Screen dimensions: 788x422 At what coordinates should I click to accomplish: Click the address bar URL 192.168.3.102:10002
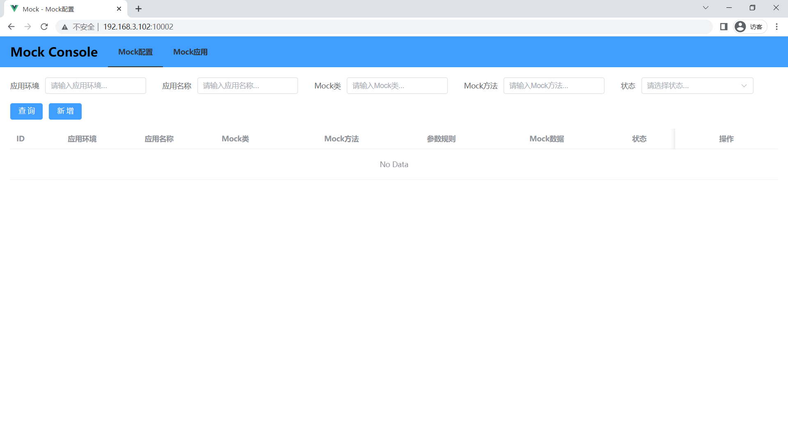click(138, 27)
